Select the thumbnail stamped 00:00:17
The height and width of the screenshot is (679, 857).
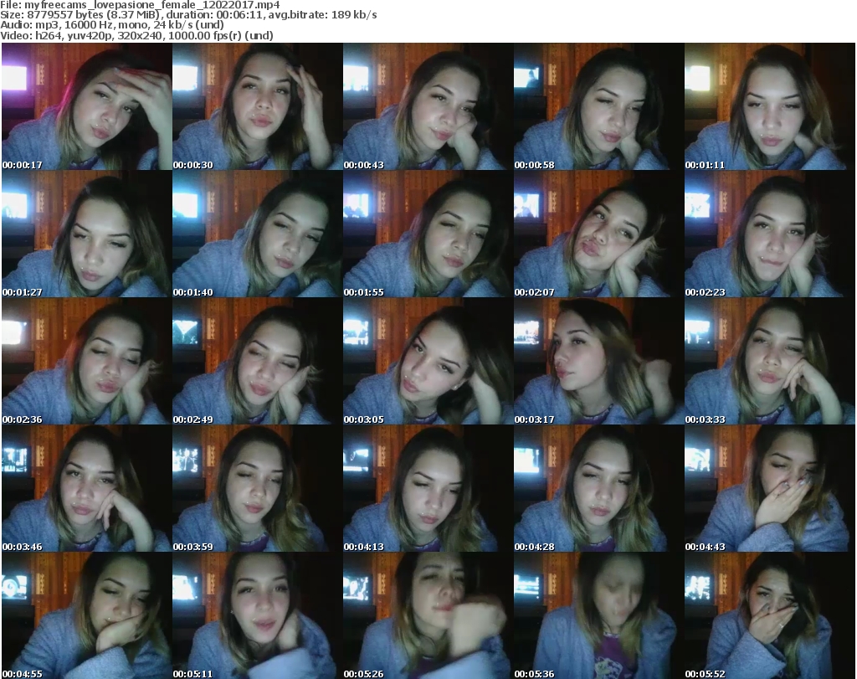tap(86, 106)
